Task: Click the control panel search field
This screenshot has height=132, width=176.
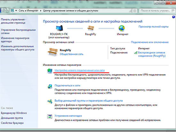Action: click(157, 11)
